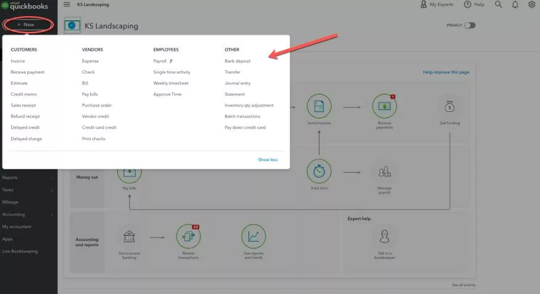Viewport: 540px width, 294px height.
Task: Select Statement under Other
Action: pyautogui.click(x=235, y=94)
